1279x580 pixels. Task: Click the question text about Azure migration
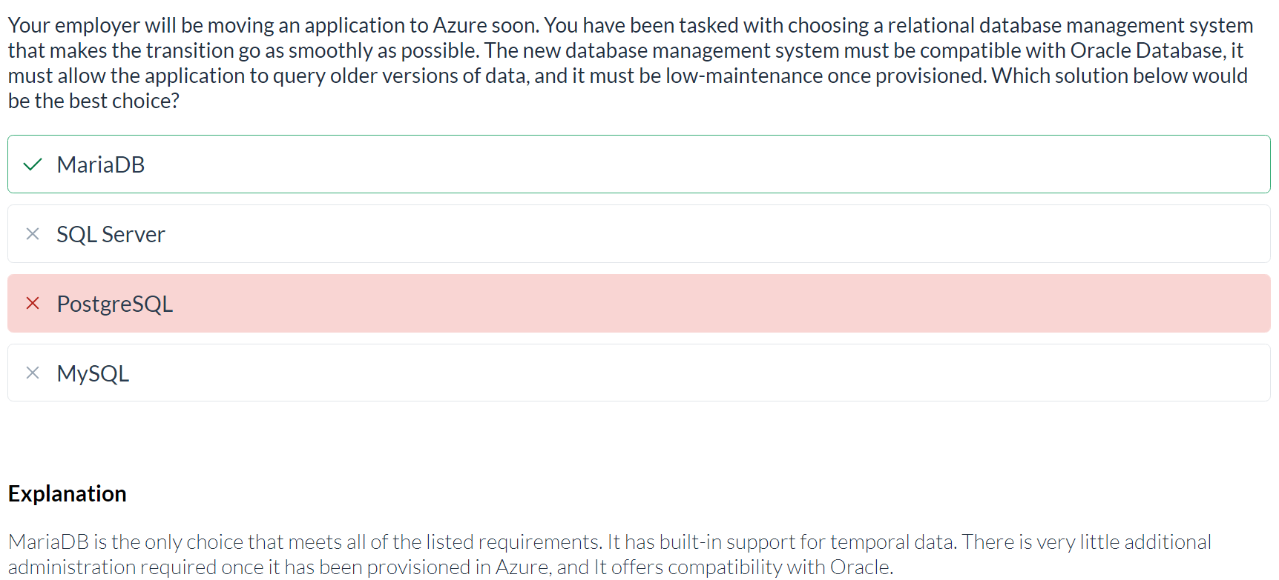[631, 63]
